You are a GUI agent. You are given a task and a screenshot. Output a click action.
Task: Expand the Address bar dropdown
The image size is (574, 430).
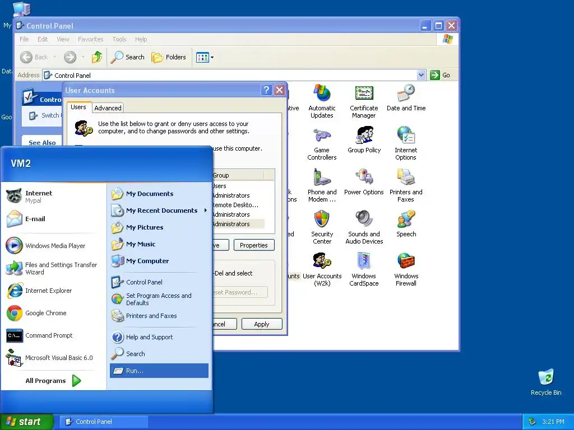coord(421,75)
